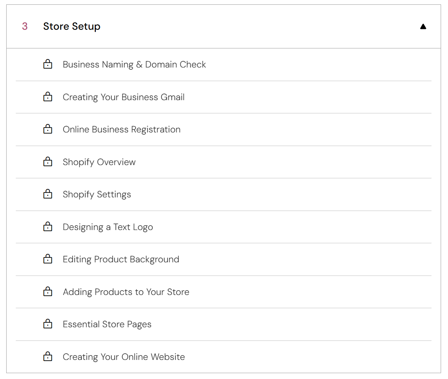Viewport: 448px width, 379px height.
Task: Click lock icon next to Designing a Text Logo
Action: pyautogui.click(x=48, y=227)
